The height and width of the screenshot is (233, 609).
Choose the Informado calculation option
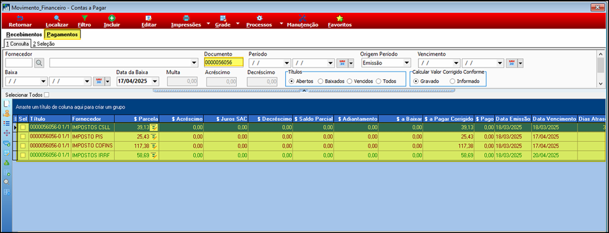point(453,81)
